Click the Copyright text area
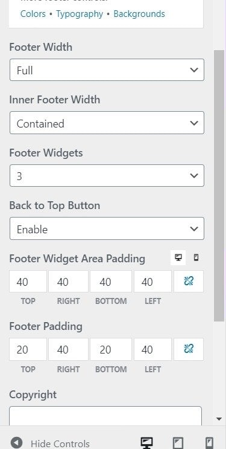The height and width of the screenshot is (449, 226). coord(105,416)
